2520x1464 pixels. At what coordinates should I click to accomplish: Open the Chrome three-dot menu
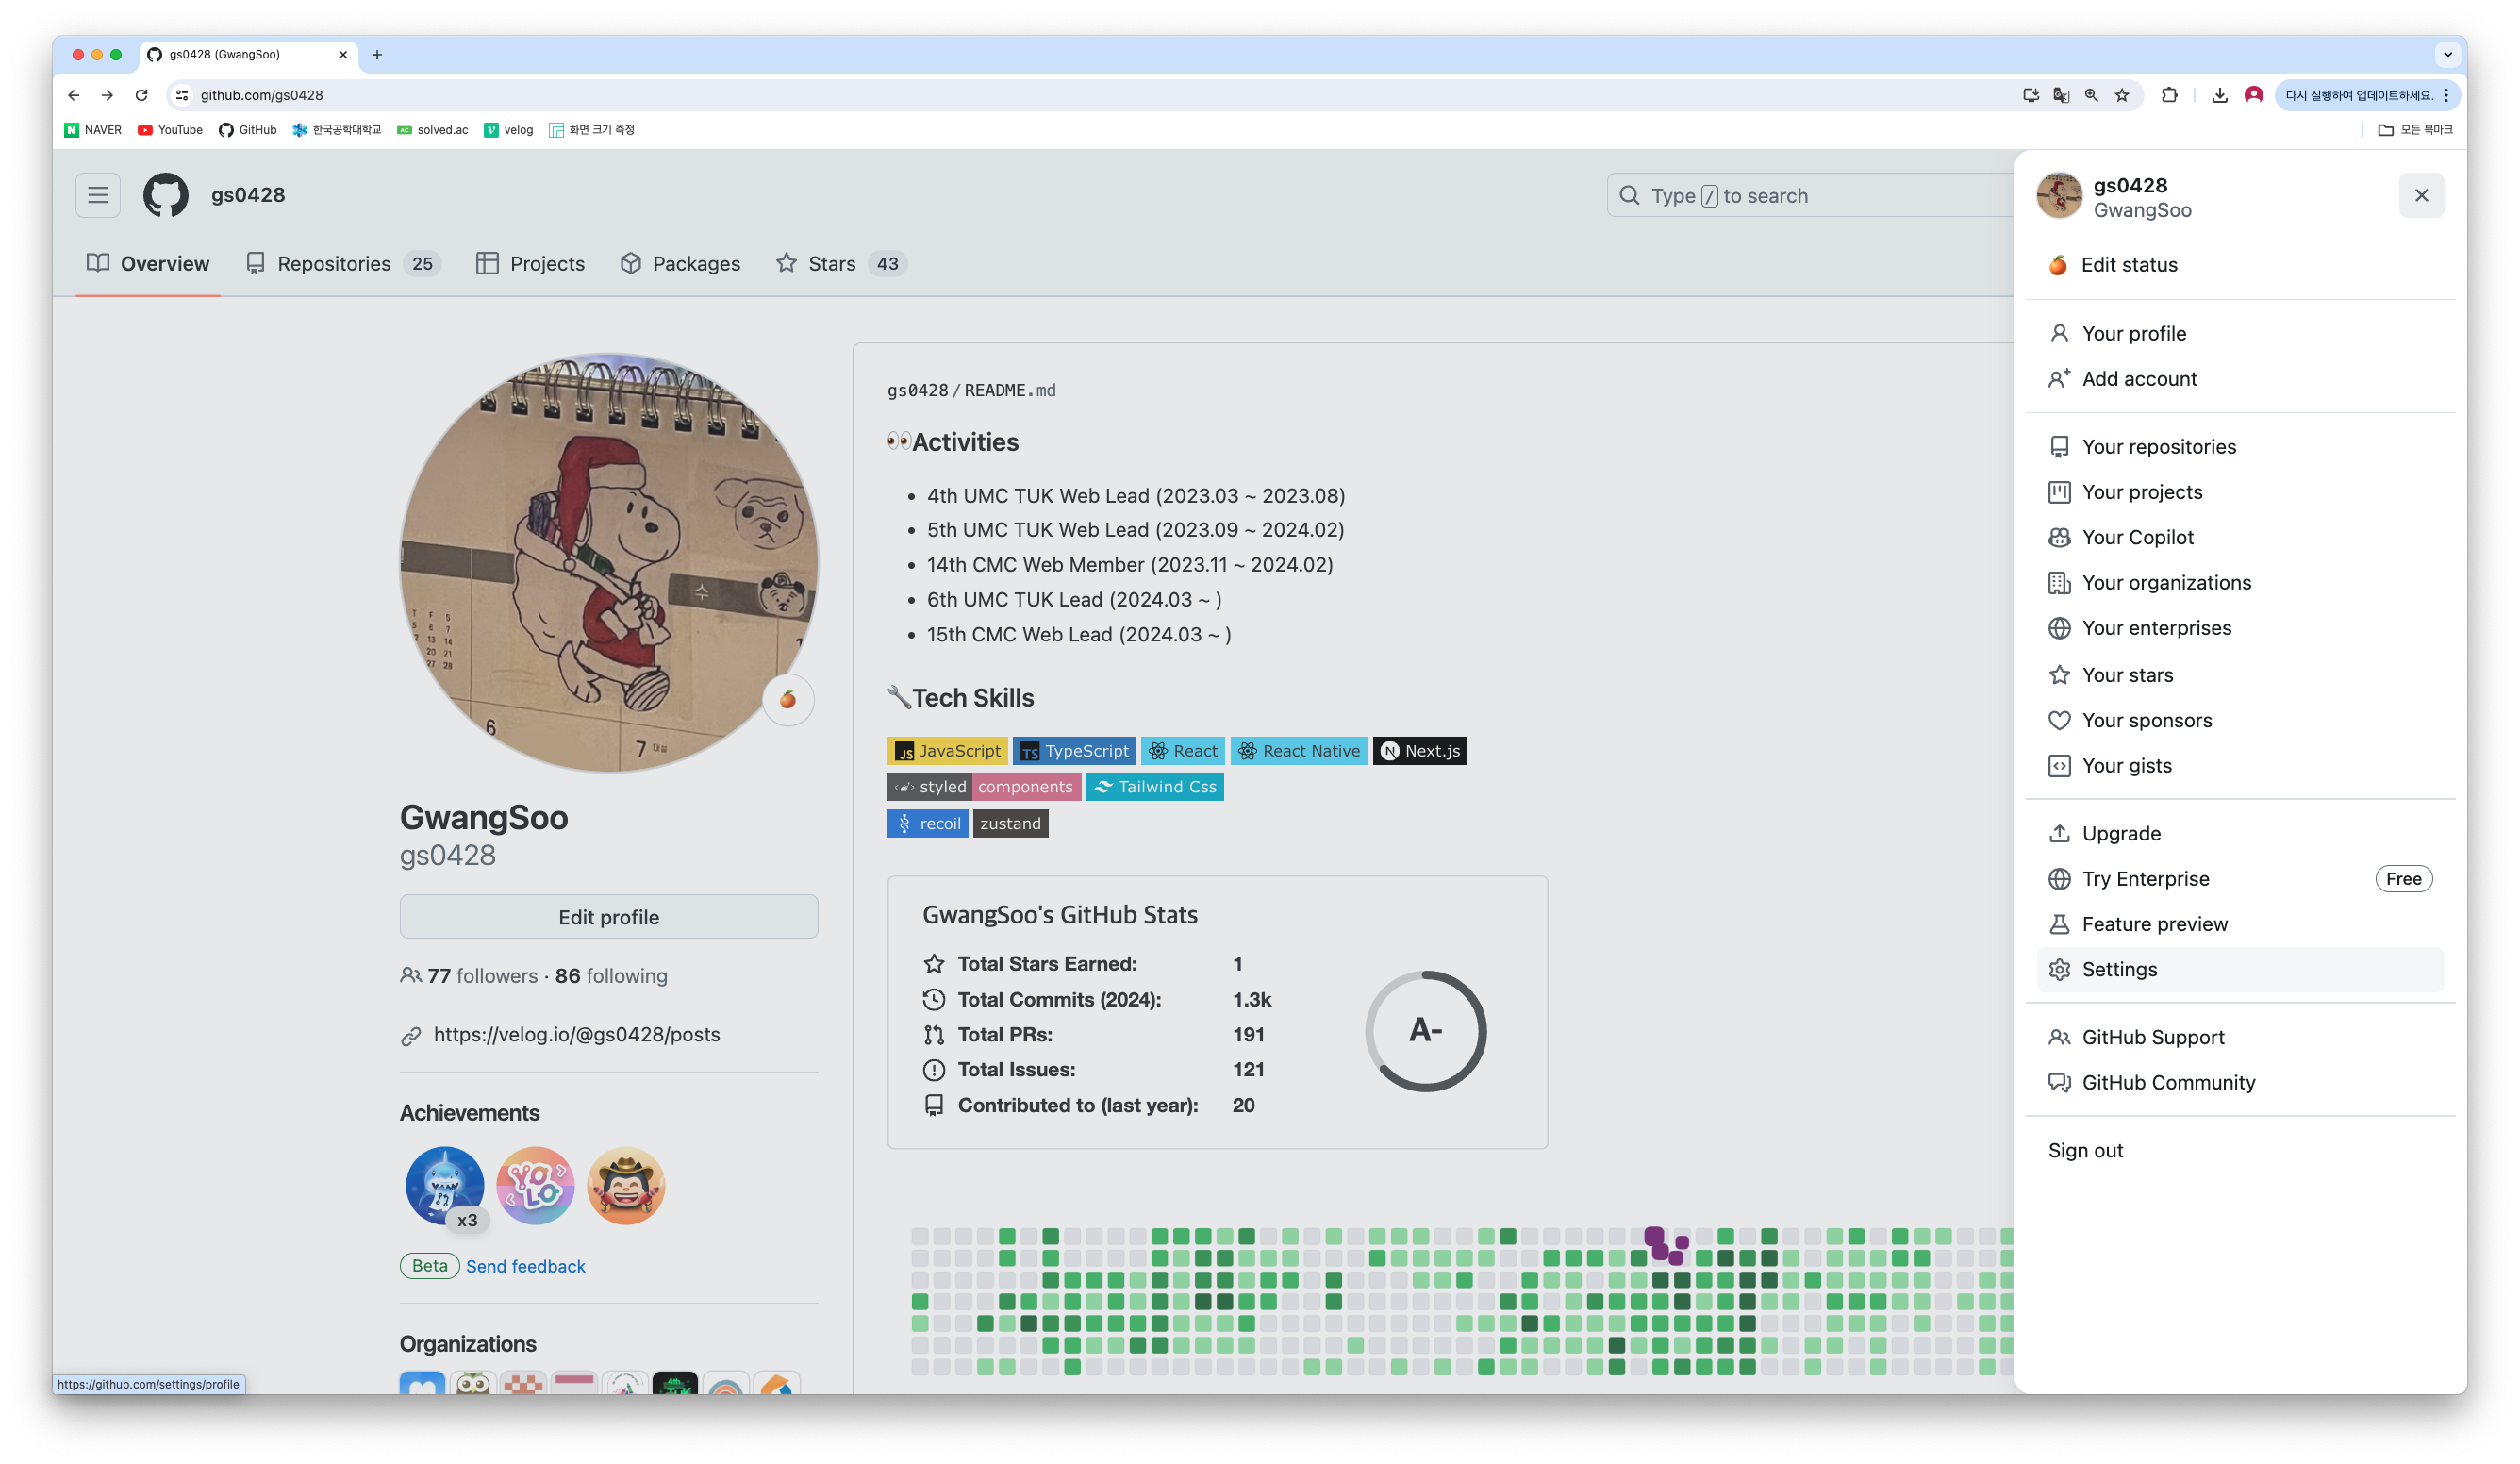[x=2447, y=95]
